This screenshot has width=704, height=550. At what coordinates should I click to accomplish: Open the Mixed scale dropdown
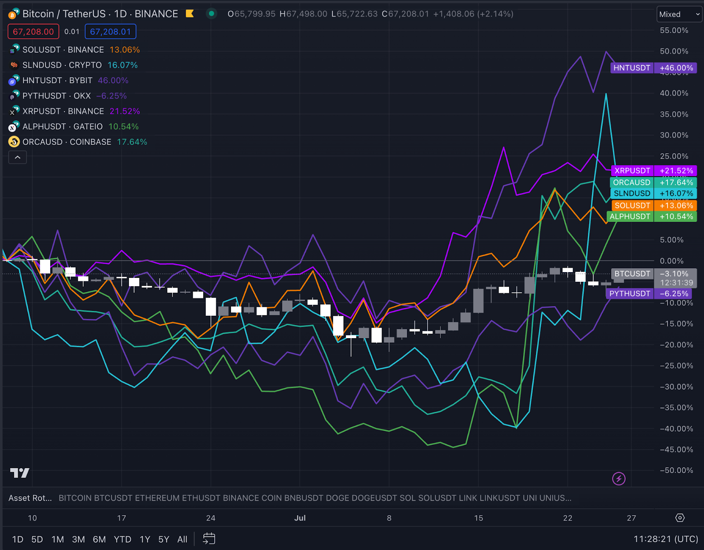679,14
